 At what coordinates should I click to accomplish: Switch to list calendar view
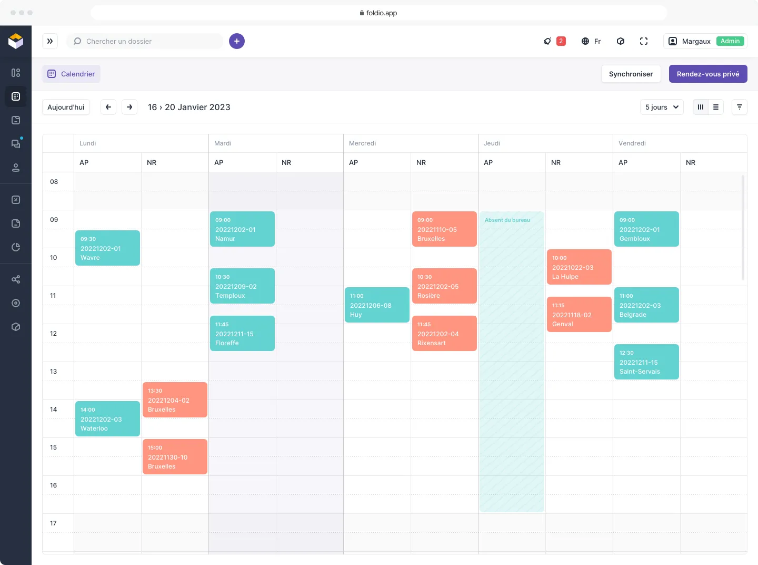tap(716, 107)
